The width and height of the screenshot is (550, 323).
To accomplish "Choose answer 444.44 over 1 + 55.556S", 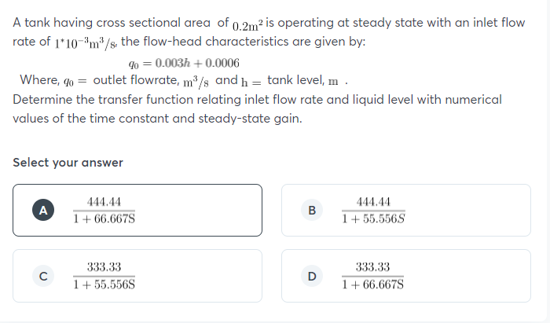I will pyautogui.click(x=406, y=210).
